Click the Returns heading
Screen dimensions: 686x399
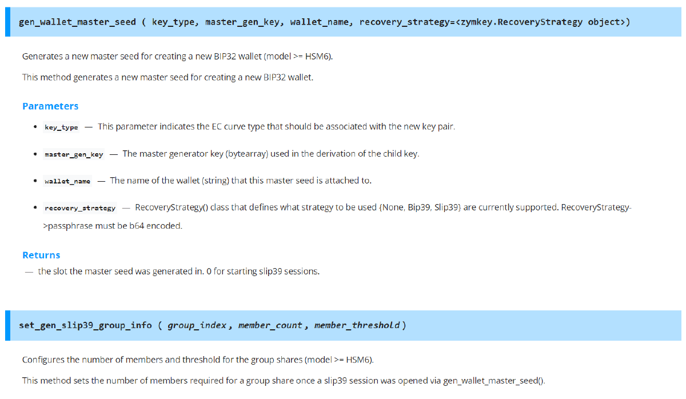(x=41, y=255)
